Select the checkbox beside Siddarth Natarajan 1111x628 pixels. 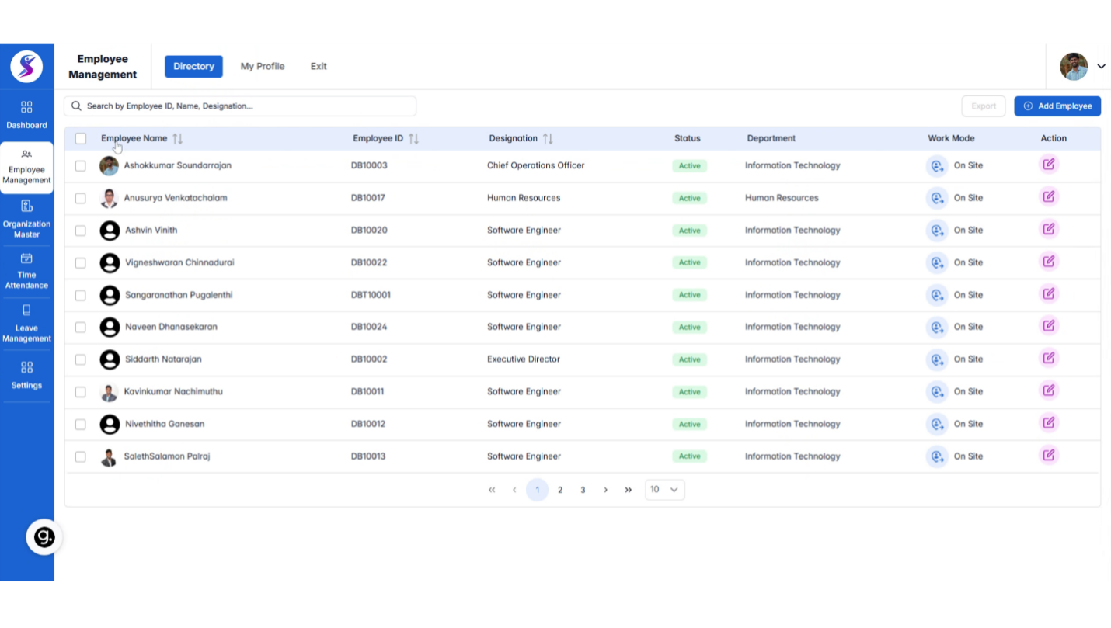pos(80,359)
